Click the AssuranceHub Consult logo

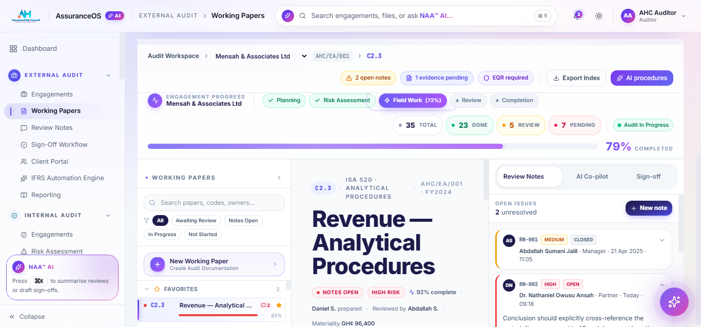(25, 16)
